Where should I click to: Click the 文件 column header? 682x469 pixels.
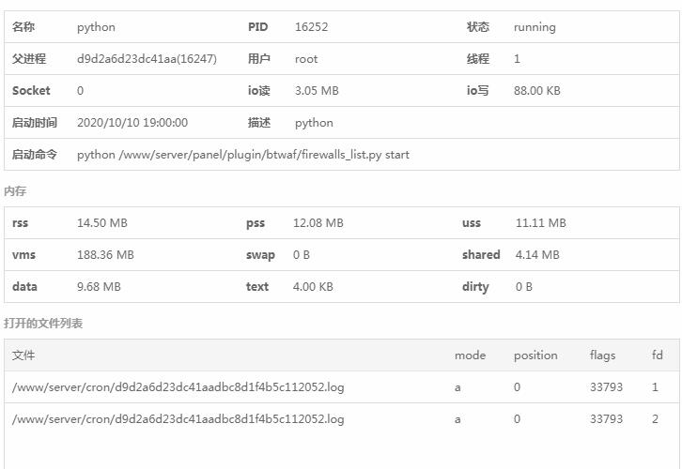pos(23,356)
